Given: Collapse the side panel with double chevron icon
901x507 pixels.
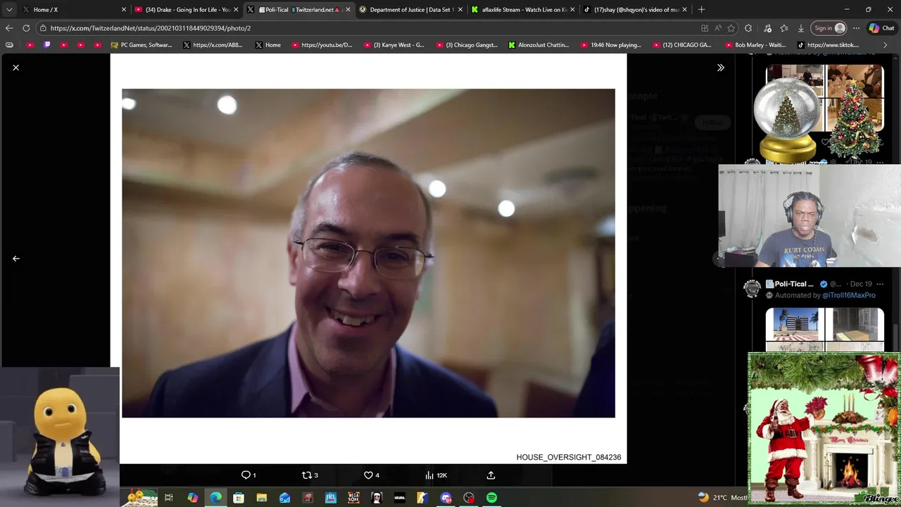Looking at the screenshot, I should [720, 68].
